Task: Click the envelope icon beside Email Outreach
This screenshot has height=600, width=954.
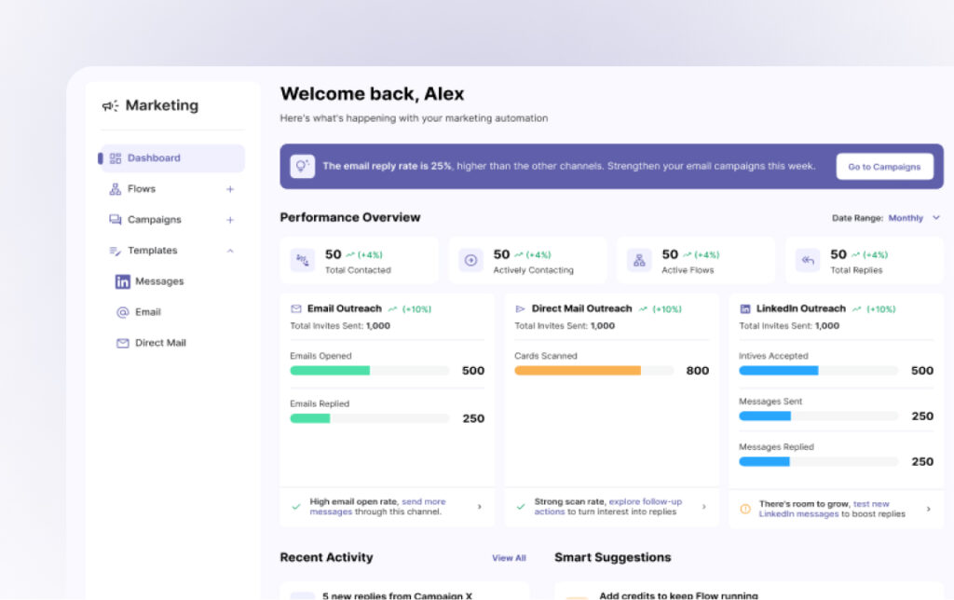Action: pos(296,308)
